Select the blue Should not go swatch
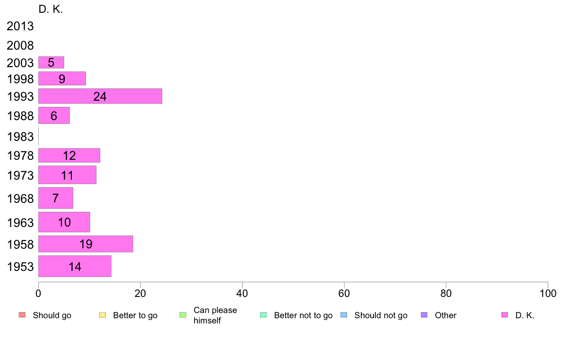 click(344, 315)
